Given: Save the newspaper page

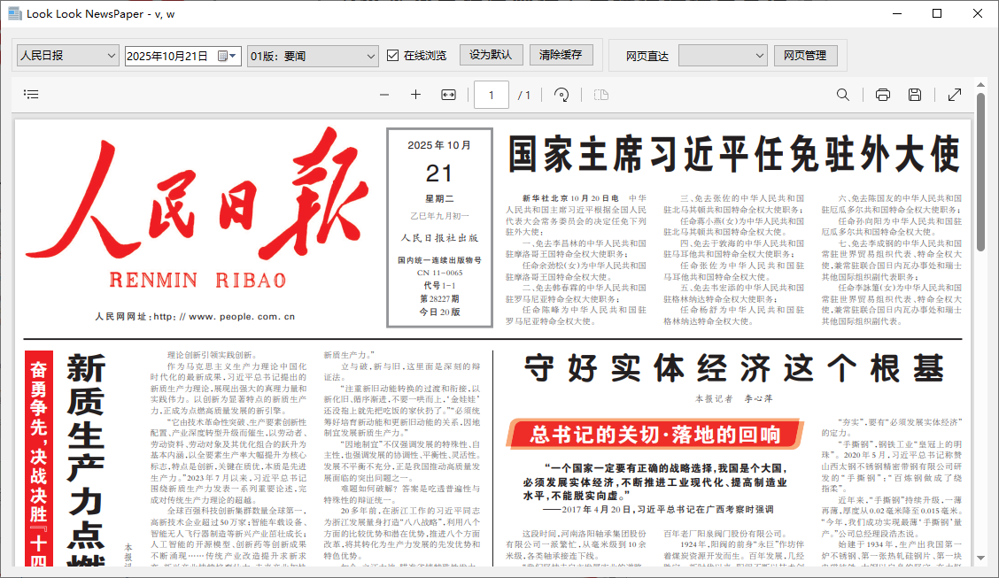Looking at the screenshot, I should 915,94.
